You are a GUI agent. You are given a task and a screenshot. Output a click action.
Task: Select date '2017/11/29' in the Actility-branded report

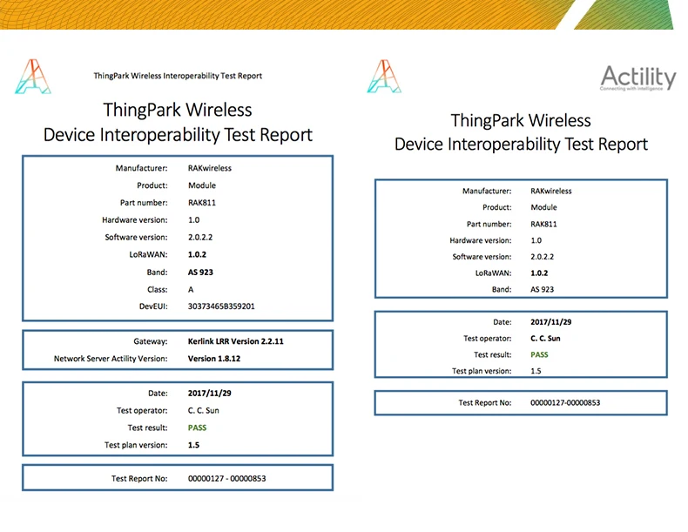click(x=550, y=322)
